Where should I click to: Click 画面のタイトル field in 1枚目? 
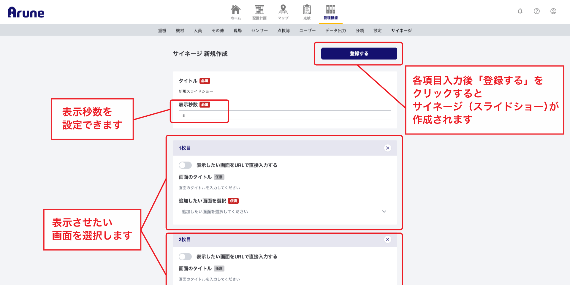point(285,188)
